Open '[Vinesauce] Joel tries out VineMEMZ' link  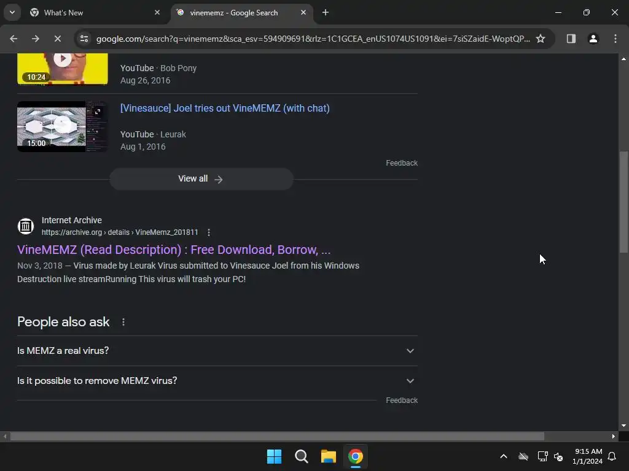[225, 108]
